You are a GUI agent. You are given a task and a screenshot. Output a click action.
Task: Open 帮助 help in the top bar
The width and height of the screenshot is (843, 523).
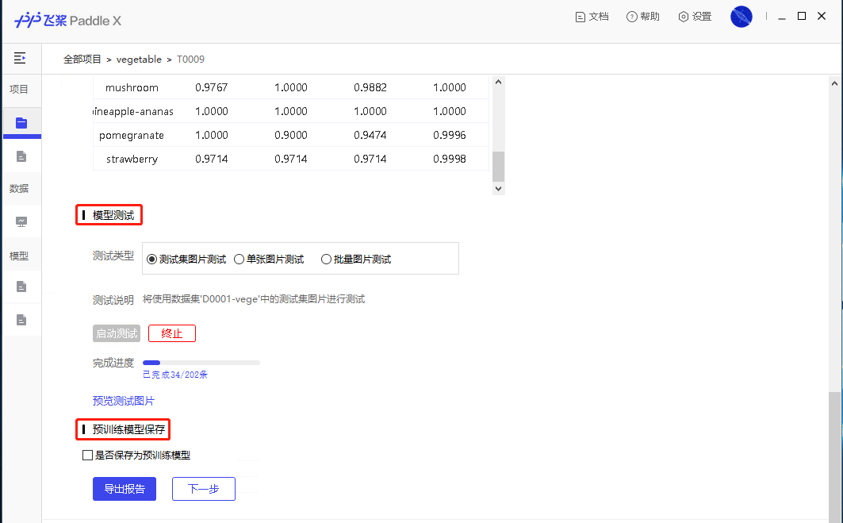(642, 17)
